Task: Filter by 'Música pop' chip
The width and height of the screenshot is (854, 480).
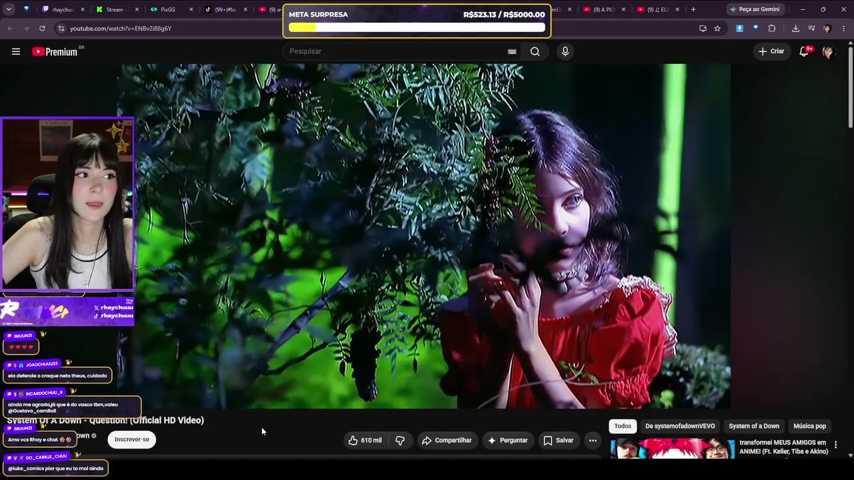Action: [809, 426]
